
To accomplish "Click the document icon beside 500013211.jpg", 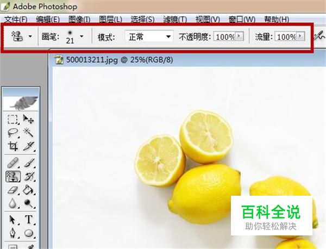I will tap(59, 60).
